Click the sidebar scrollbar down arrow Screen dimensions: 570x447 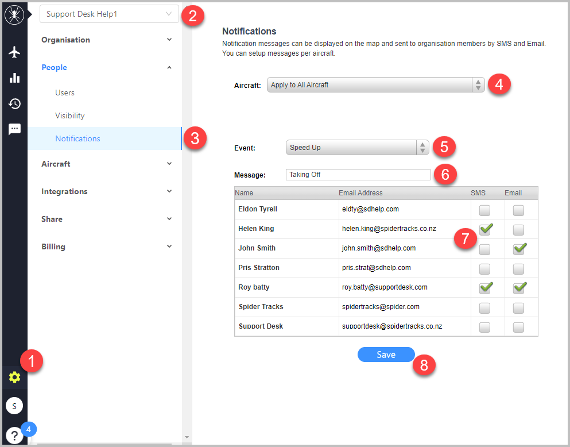pyautogui.click(x=187, y=437)
